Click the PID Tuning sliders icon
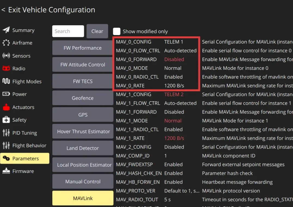This screenshot has width=293, height=207. point(6,133)
